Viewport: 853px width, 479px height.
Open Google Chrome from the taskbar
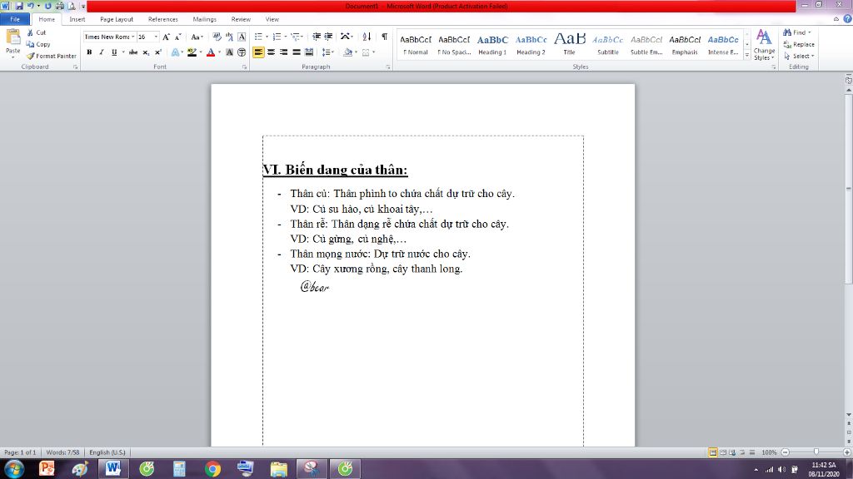pos(212,469)
